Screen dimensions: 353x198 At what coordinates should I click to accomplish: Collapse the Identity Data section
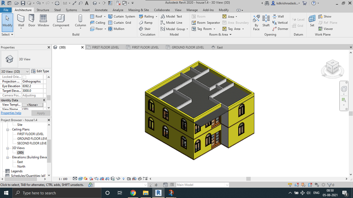(x=44, y=100)
